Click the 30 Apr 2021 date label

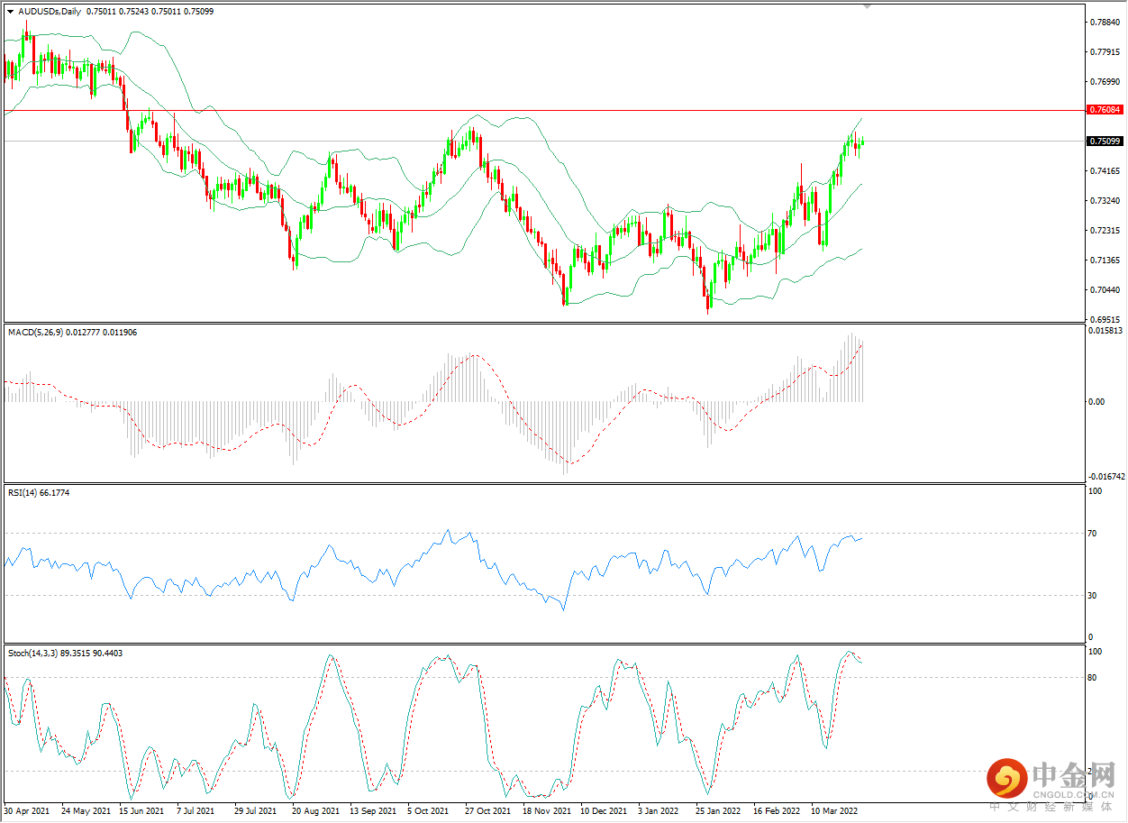coord(27,811)
